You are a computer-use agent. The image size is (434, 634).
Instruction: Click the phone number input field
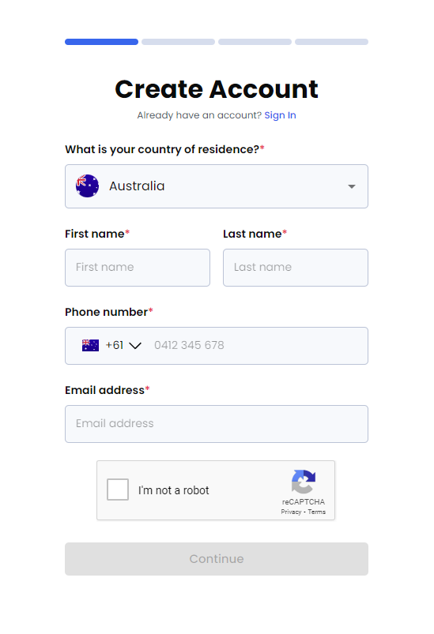coord(257,346)
